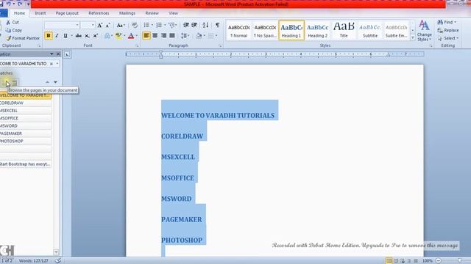
Task: Align text right
Action: coord(163,36)
